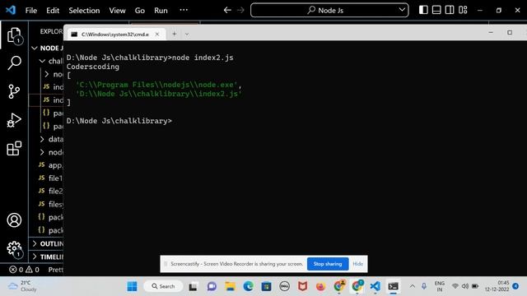Open file1 in the explorer tree

pyautogui.click(x=50, y=178)
